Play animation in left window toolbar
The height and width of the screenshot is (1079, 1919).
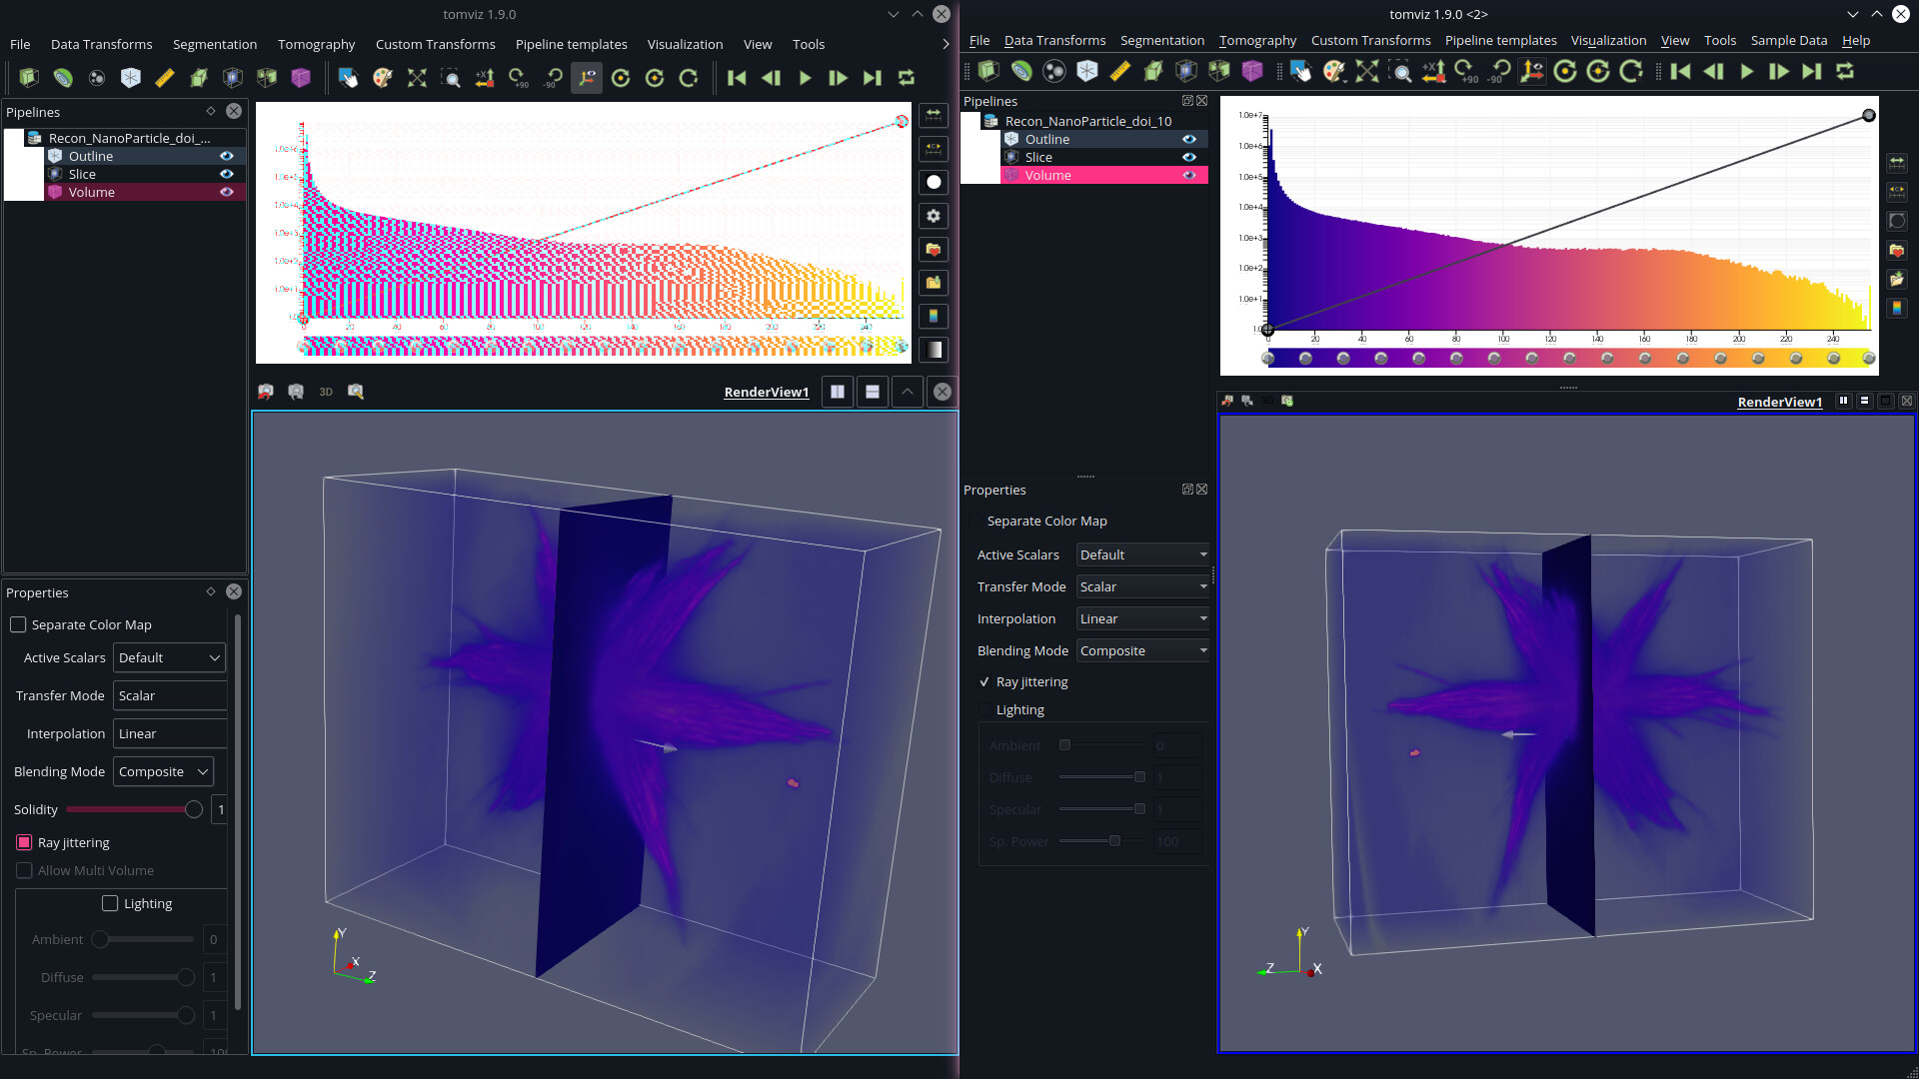click(x=806, y=78)
